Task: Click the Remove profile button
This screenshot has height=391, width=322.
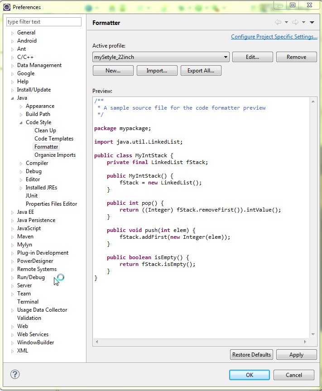Action: tap(296, 57)
